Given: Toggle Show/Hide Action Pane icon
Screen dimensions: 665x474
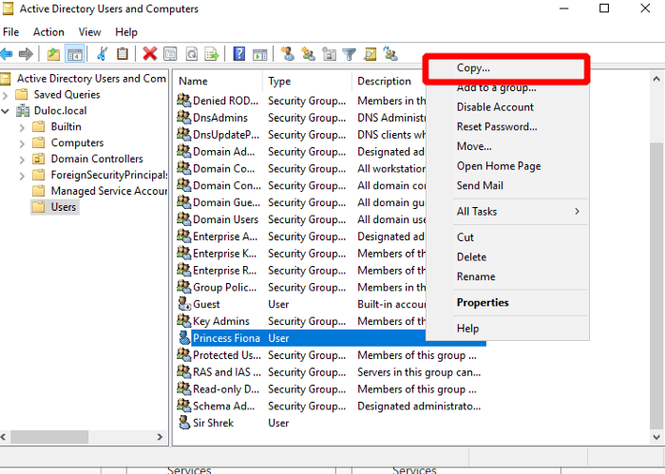Looking at the screenshot, I should click(x=260, y=55).
